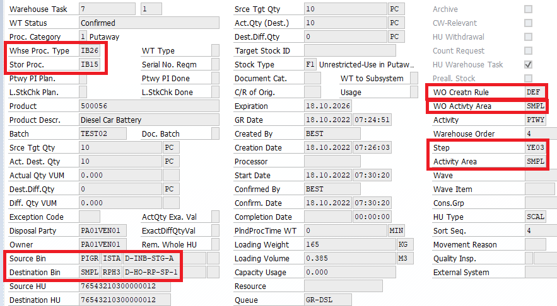Image resolution: width=557 pixels, height=306 pixels.
Task: Click the Expiration date field 18.10.2026
Action: click(328, 106)
